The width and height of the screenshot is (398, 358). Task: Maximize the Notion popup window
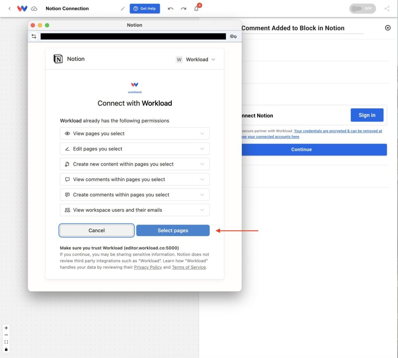pyautogui.click(x=47, y=25)
